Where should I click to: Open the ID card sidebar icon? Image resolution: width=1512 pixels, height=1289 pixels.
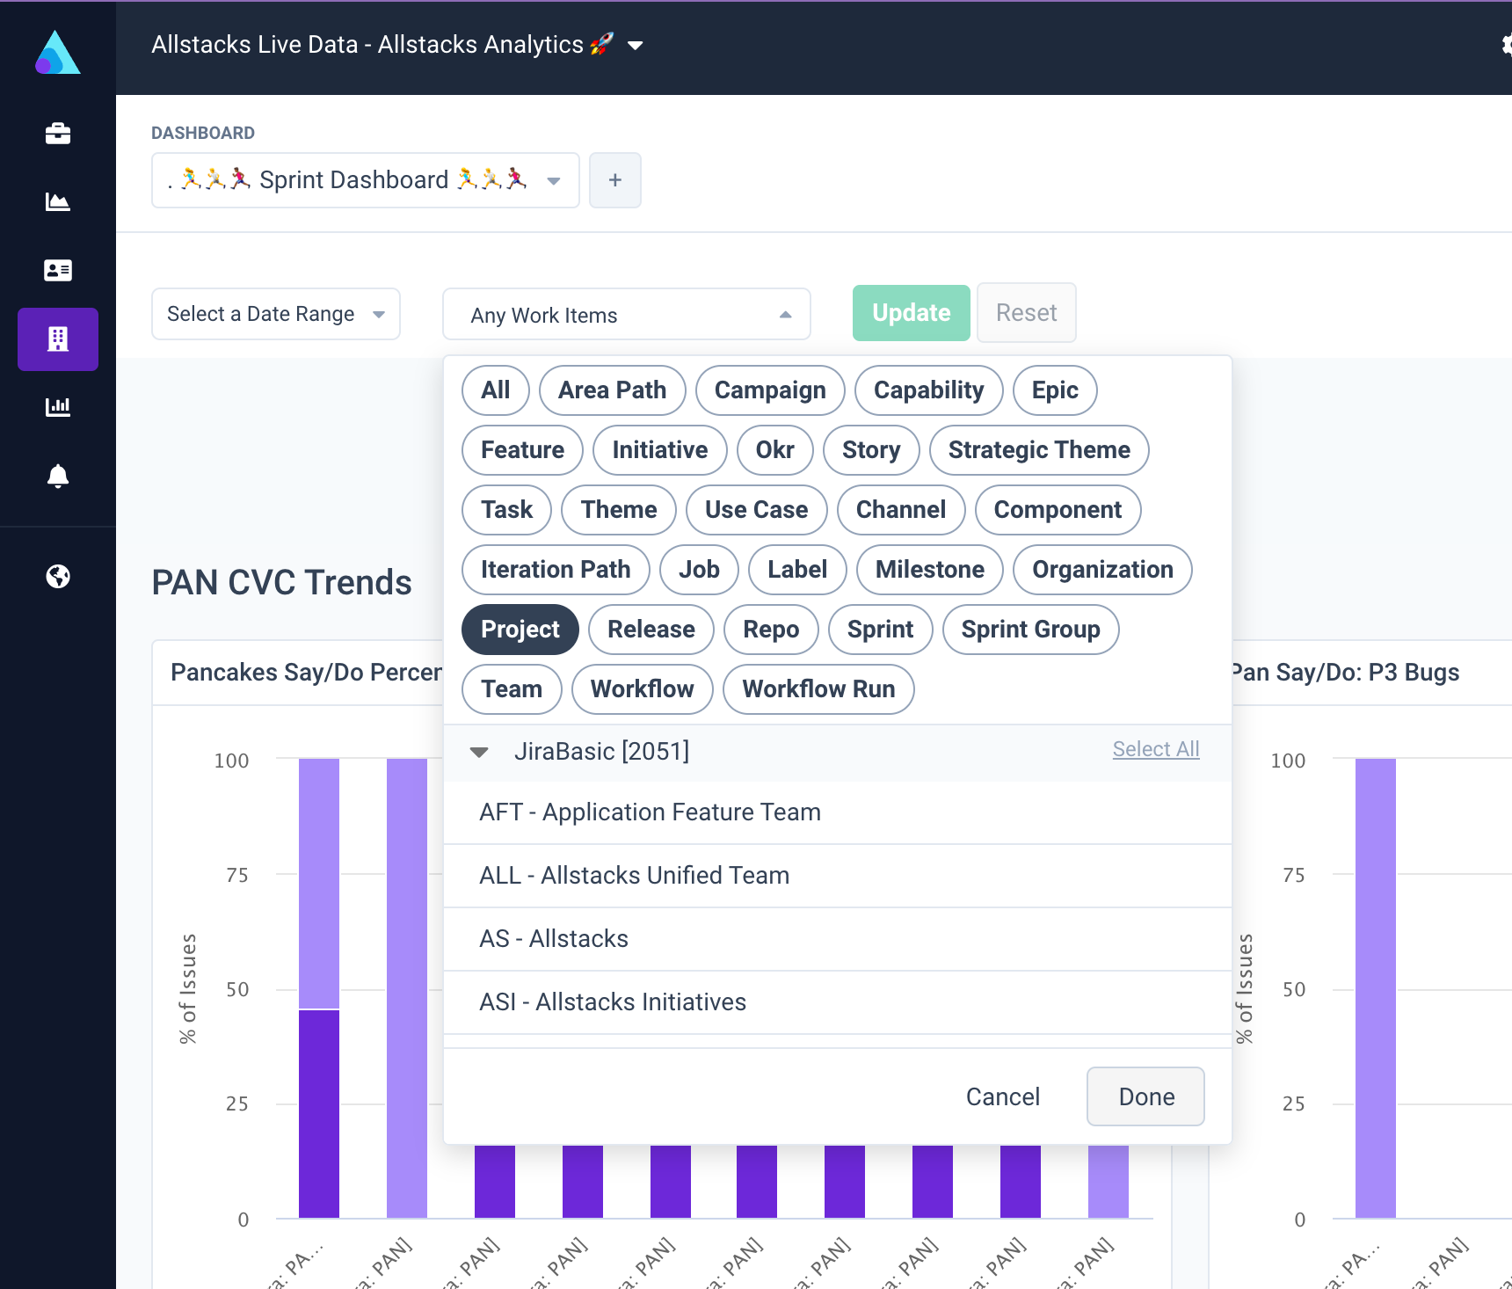click(58, 270)
